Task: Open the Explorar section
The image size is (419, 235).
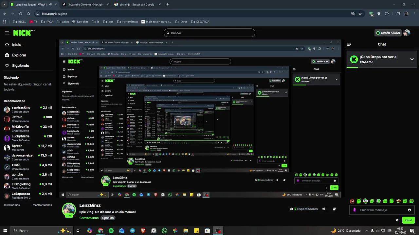Action: pyautogui.click(x=15, y=55)
